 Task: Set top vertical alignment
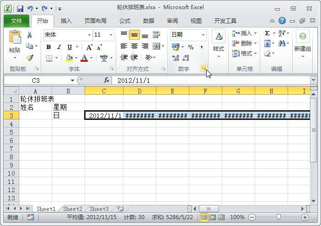click(x=123, y=35)
